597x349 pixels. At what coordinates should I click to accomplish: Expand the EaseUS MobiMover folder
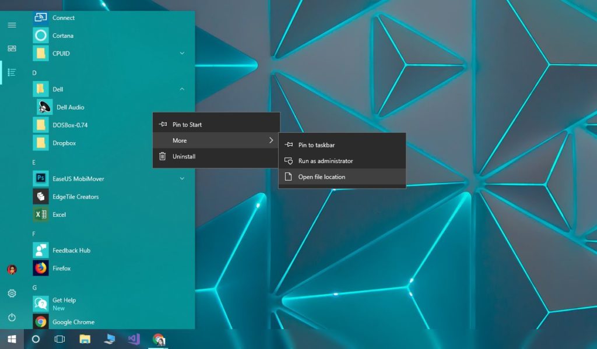coord(182,179)
